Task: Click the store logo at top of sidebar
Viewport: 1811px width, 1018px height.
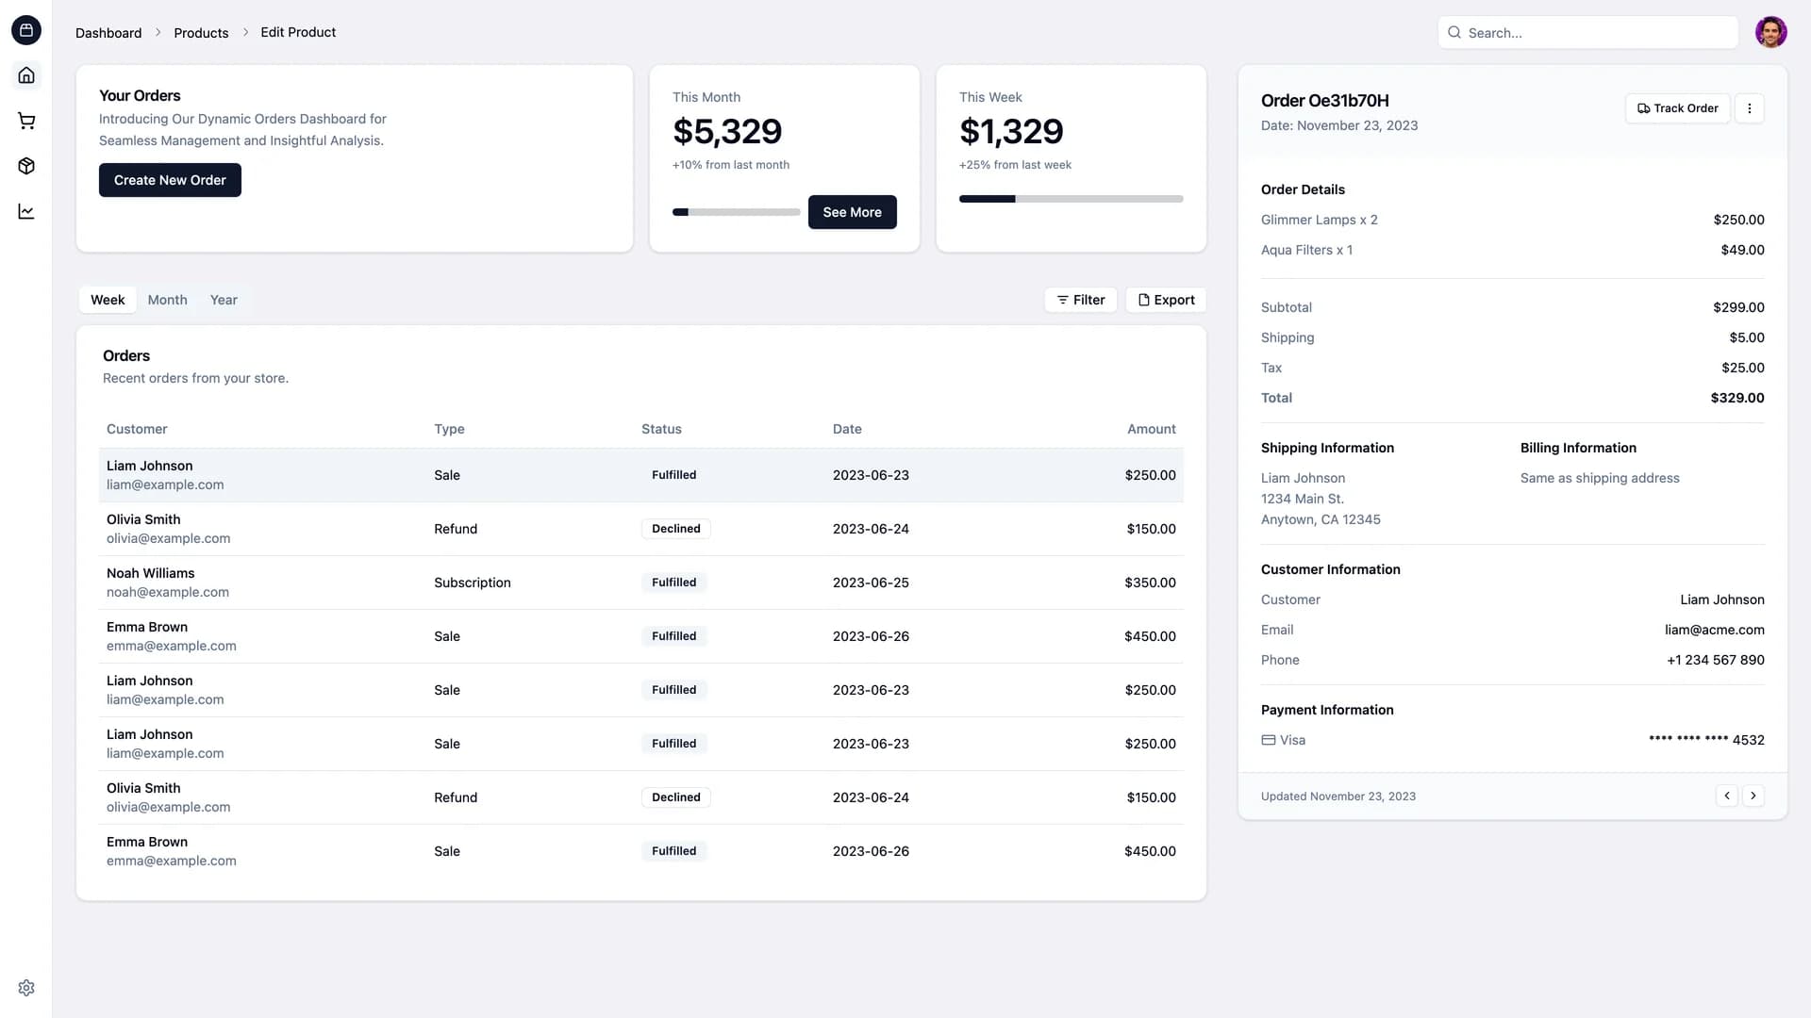Action: (26, 30)
